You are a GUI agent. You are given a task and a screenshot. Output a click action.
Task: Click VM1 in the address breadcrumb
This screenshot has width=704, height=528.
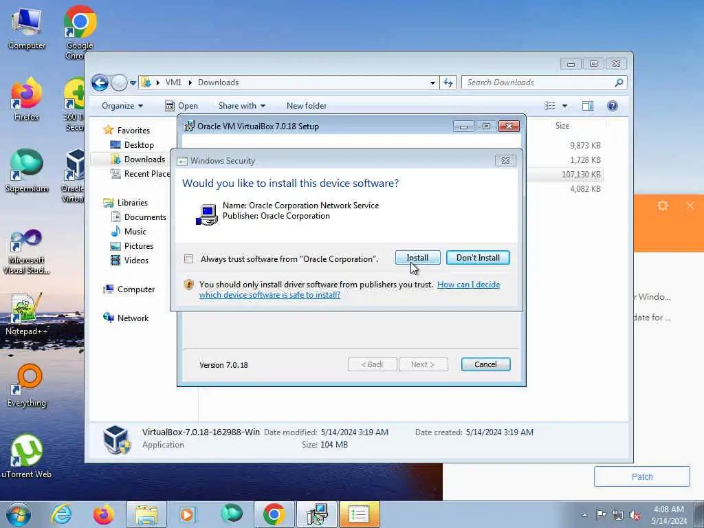tap(173, 82)
